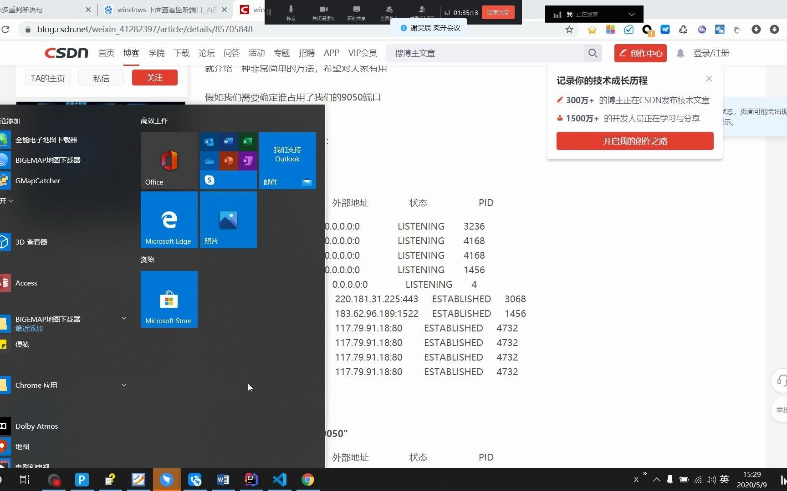Click the 创作中心 button
The image size is (787, 491).
[640, 53]
